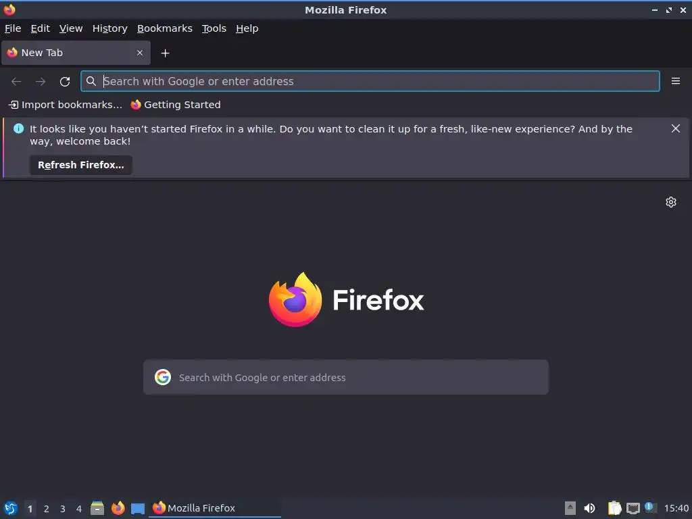Open the volume control tray icon
This screenshot has height=519, width=692.
pyautogui.click(x=589, y=508)
